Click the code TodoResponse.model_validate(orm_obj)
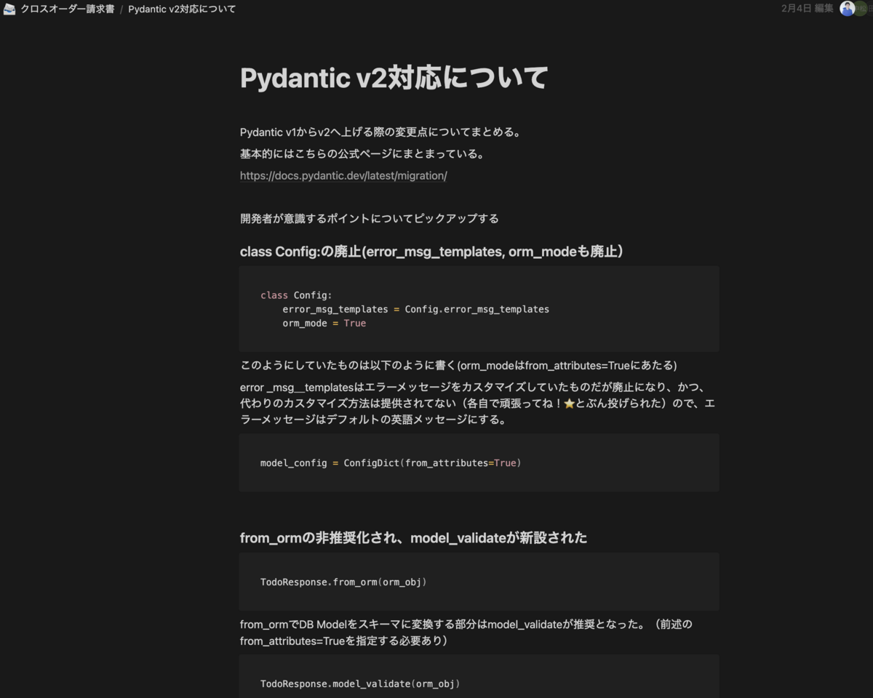Viewport: 873px width, 698px height. click(360, 683)
